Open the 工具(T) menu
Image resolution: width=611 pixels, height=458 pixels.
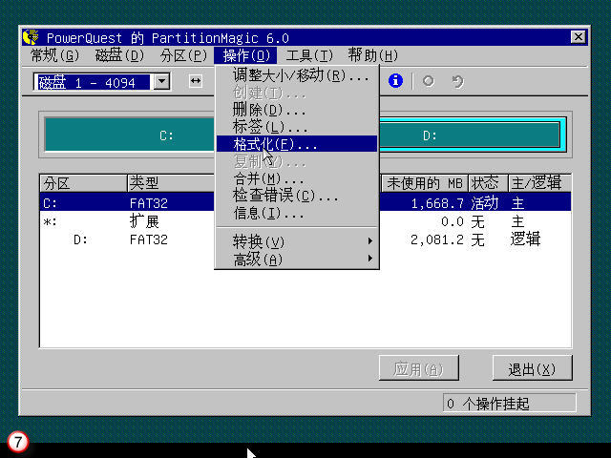pyautogui.click(x=309, y=55)
